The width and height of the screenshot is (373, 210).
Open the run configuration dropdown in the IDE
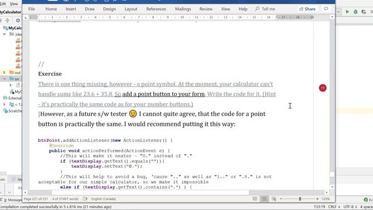338,12
